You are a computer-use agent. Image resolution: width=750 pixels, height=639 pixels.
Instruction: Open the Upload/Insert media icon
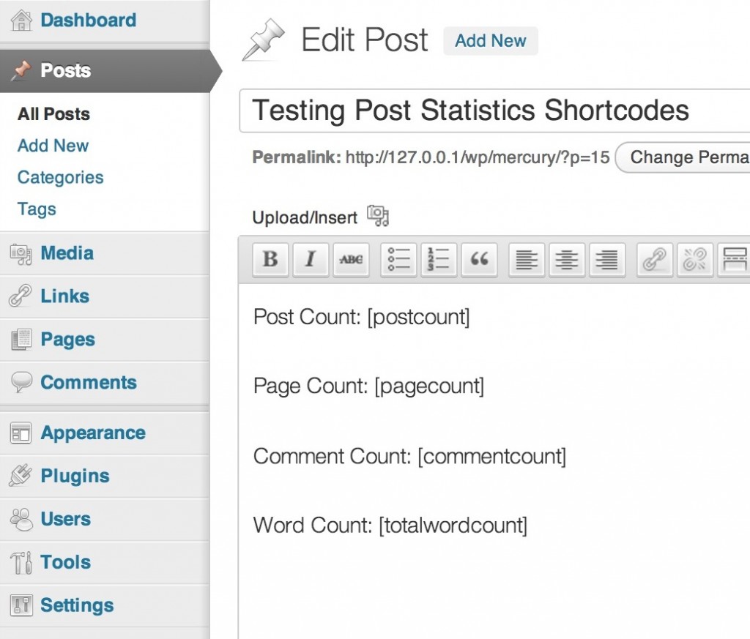(x=378, y=216)
